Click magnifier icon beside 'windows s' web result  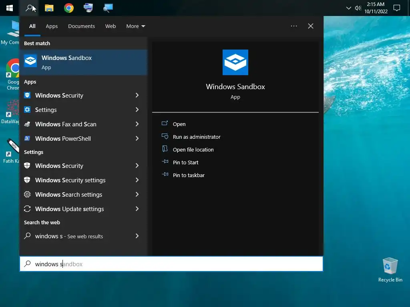[x=27, y=236]
